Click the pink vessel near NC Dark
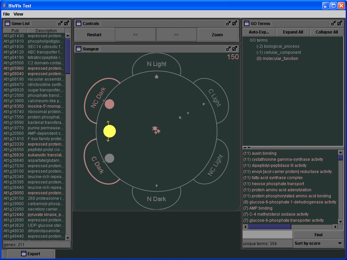347x260 pixels. [109, 104]
